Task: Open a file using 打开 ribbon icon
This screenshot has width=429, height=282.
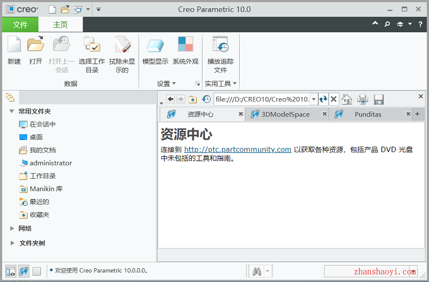Action: (x=35, y=50)
